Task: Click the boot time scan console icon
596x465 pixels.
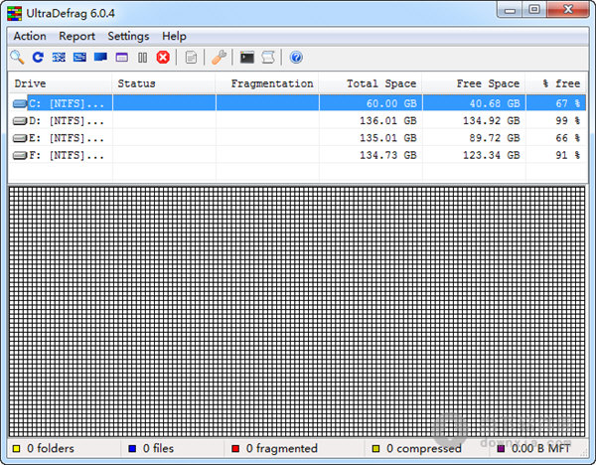Action: [x=247, y=58]
